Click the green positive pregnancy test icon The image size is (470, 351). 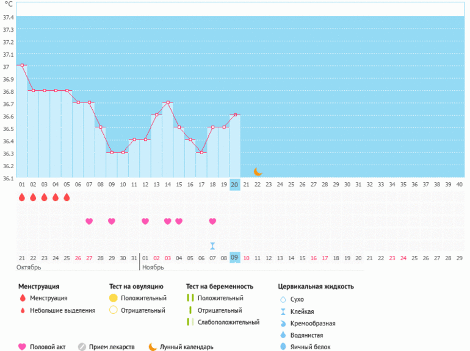coord(190,298)
